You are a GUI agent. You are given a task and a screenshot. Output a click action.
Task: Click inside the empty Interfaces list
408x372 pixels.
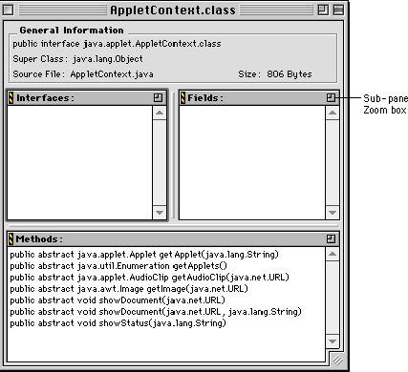click(x=79, y=162)
